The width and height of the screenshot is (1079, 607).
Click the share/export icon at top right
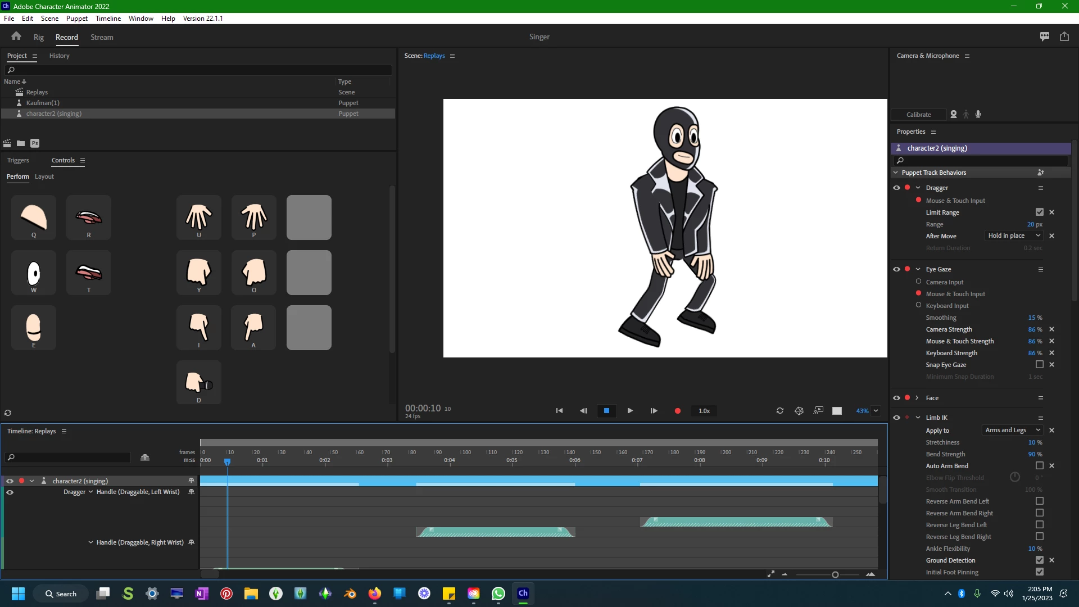[x=1064, y=37]
